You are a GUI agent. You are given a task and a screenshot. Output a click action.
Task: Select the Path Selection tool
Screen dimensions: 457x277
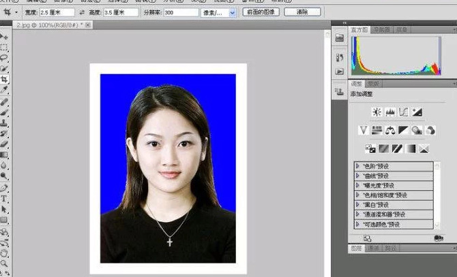(x=4, y=209)
